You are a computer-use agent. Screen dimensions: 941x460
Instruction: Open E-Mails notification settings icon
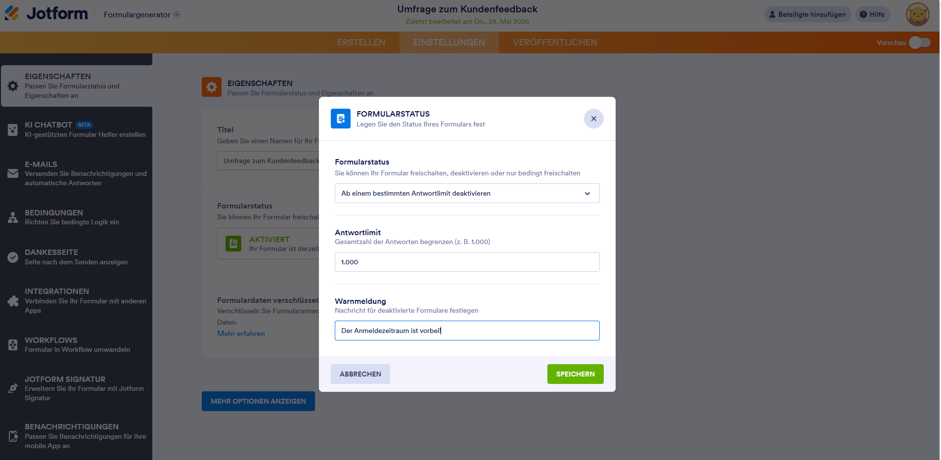coord(12,173)
